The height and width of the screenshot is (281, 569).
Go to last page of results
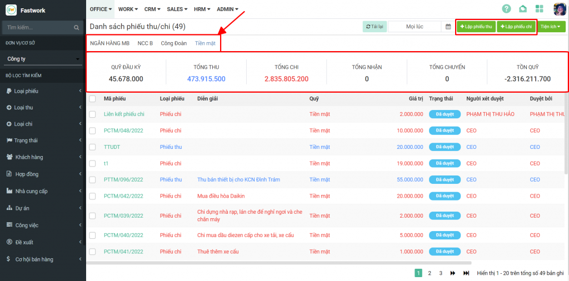[466, 273]
